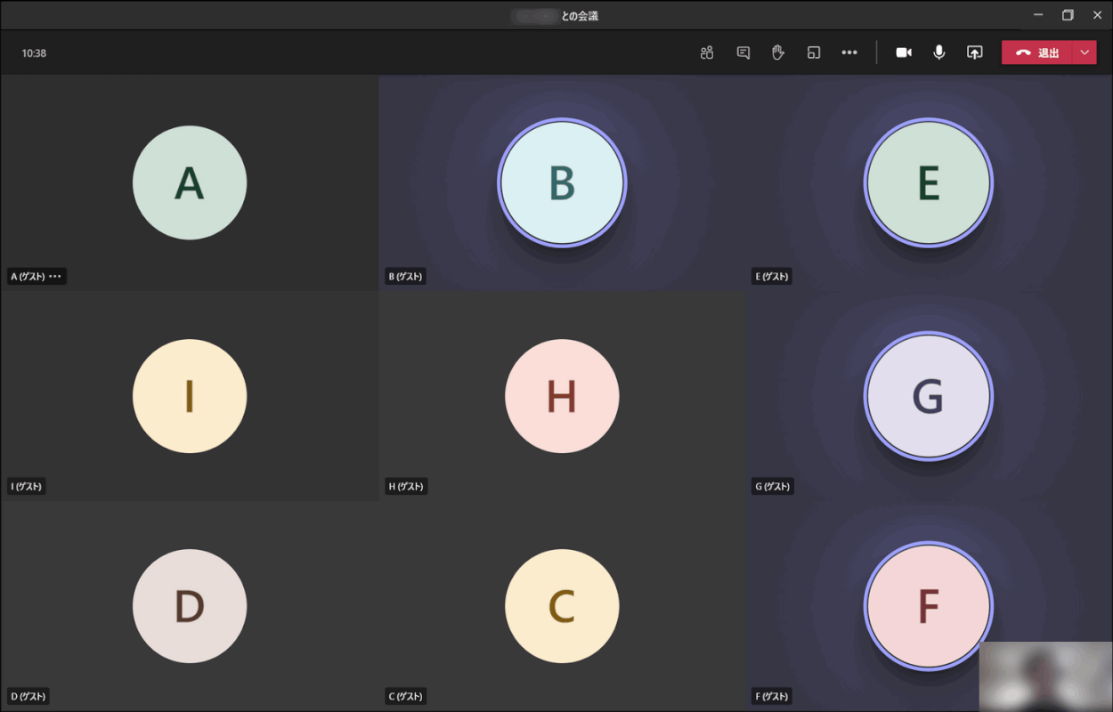The height and width of the screenshot is (712, 1113).
Task: Click the I (ゲスト) name label
Action: 27,487
